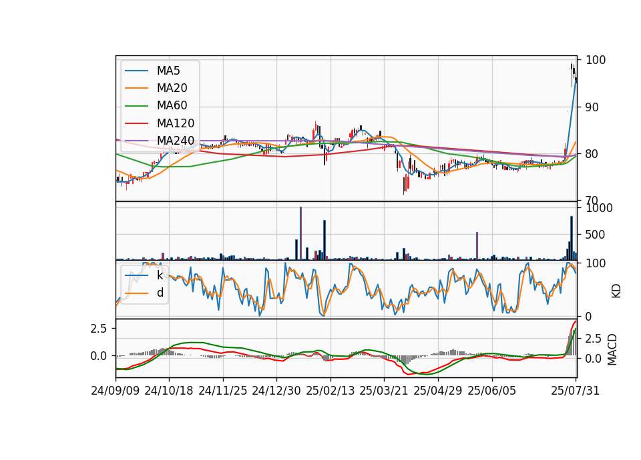The image size is (641, 460).
Task: Select the MA60 legend label
Action: point(172,106)
